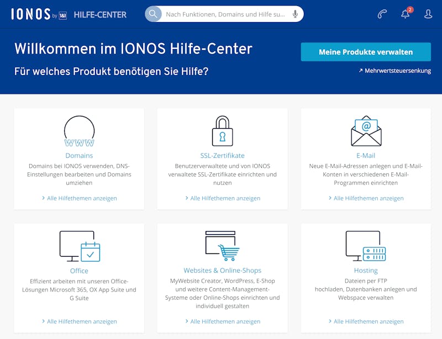Click the Hosting server monitor icon
The image size is (442, 339).
point(366,246)
